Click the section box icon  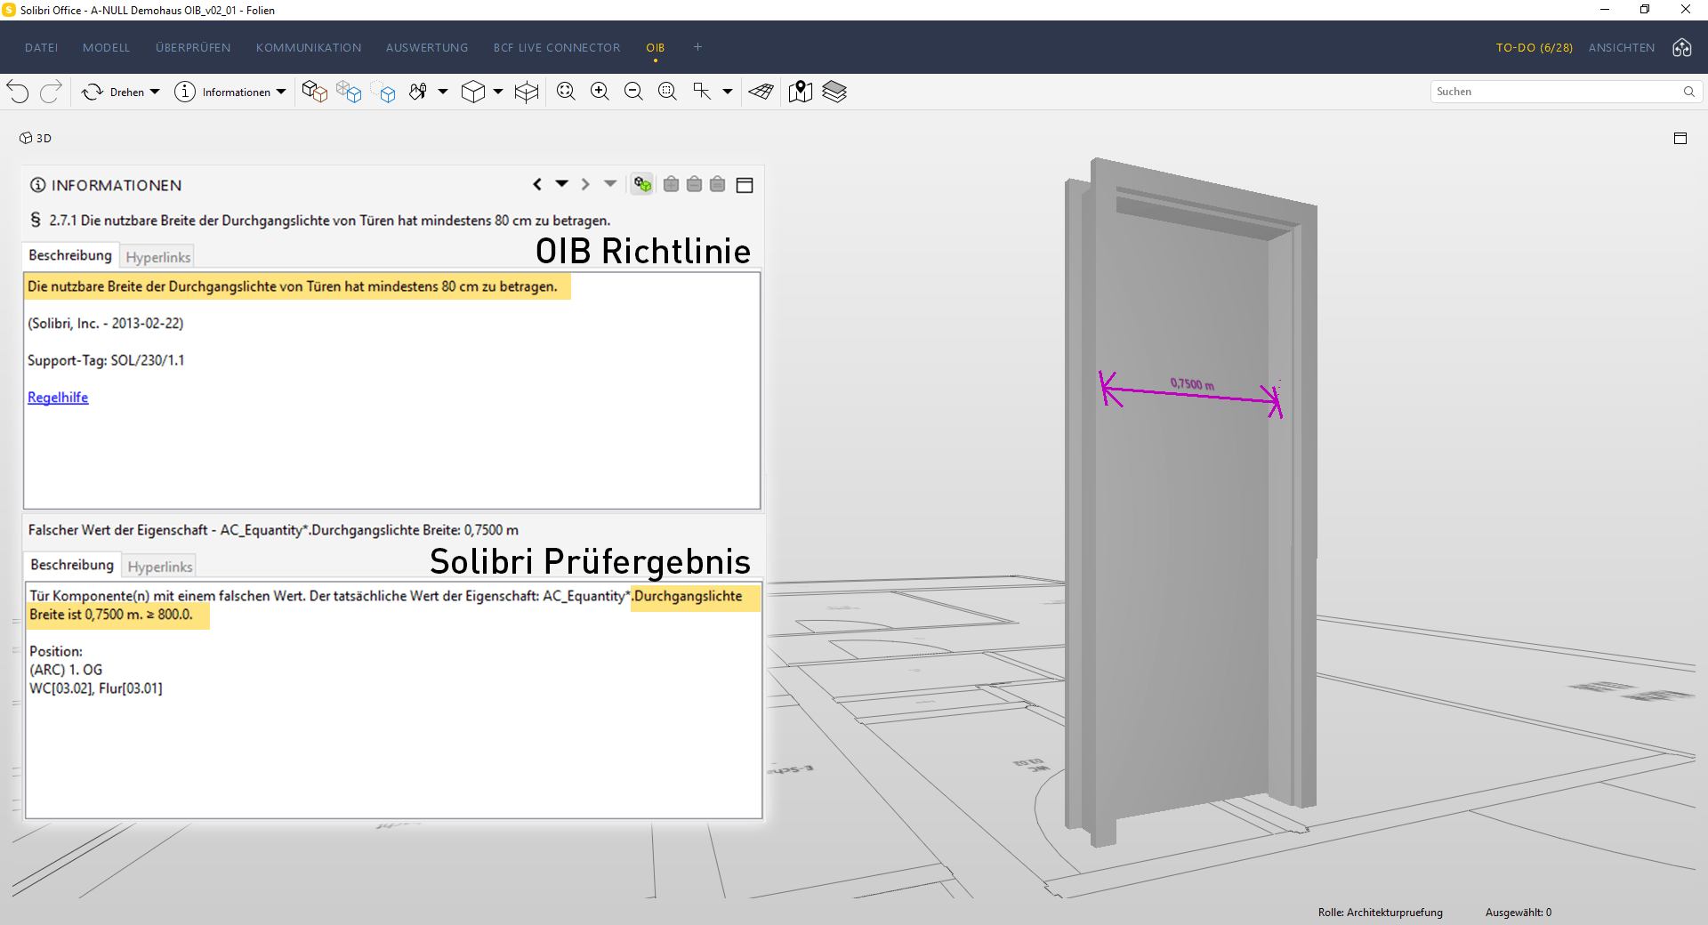coord(527,92)
